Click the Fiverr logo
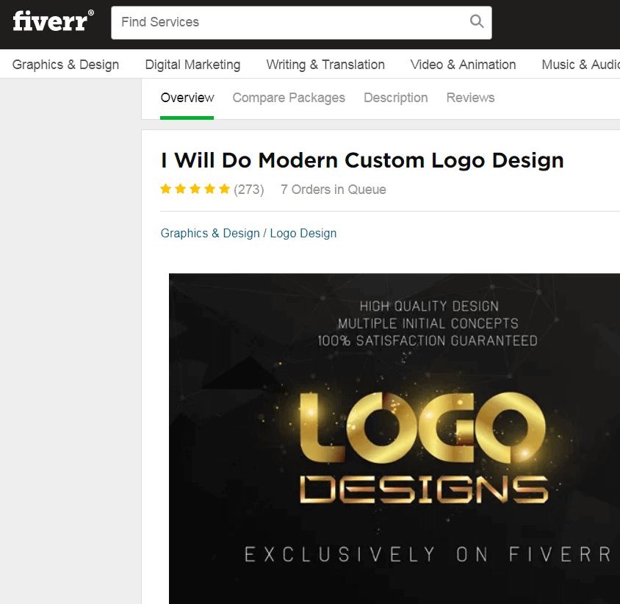This screenshot has height=604, width=620. pos(53,21)
